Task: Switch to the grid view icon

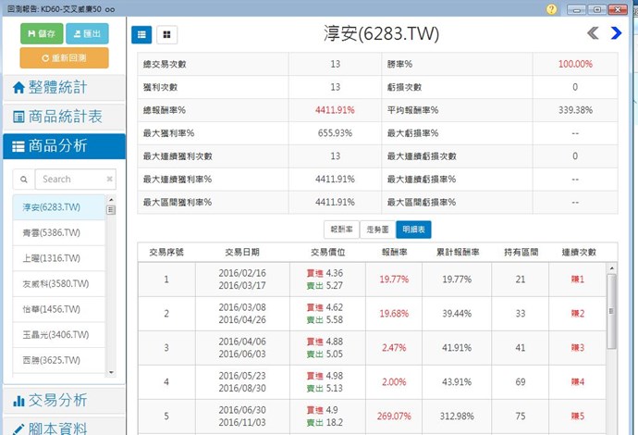Action: click(166, 34)
